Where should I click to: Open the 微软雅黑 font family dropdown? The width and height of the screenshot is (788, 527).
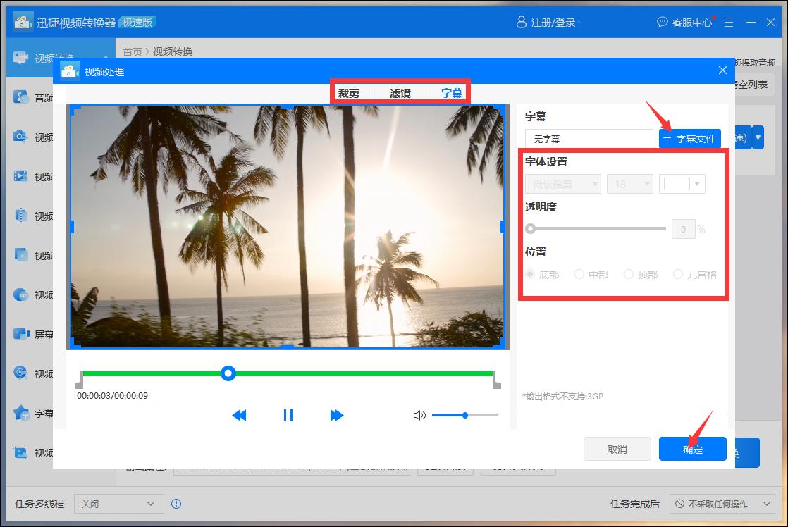[x=563, y=183]
